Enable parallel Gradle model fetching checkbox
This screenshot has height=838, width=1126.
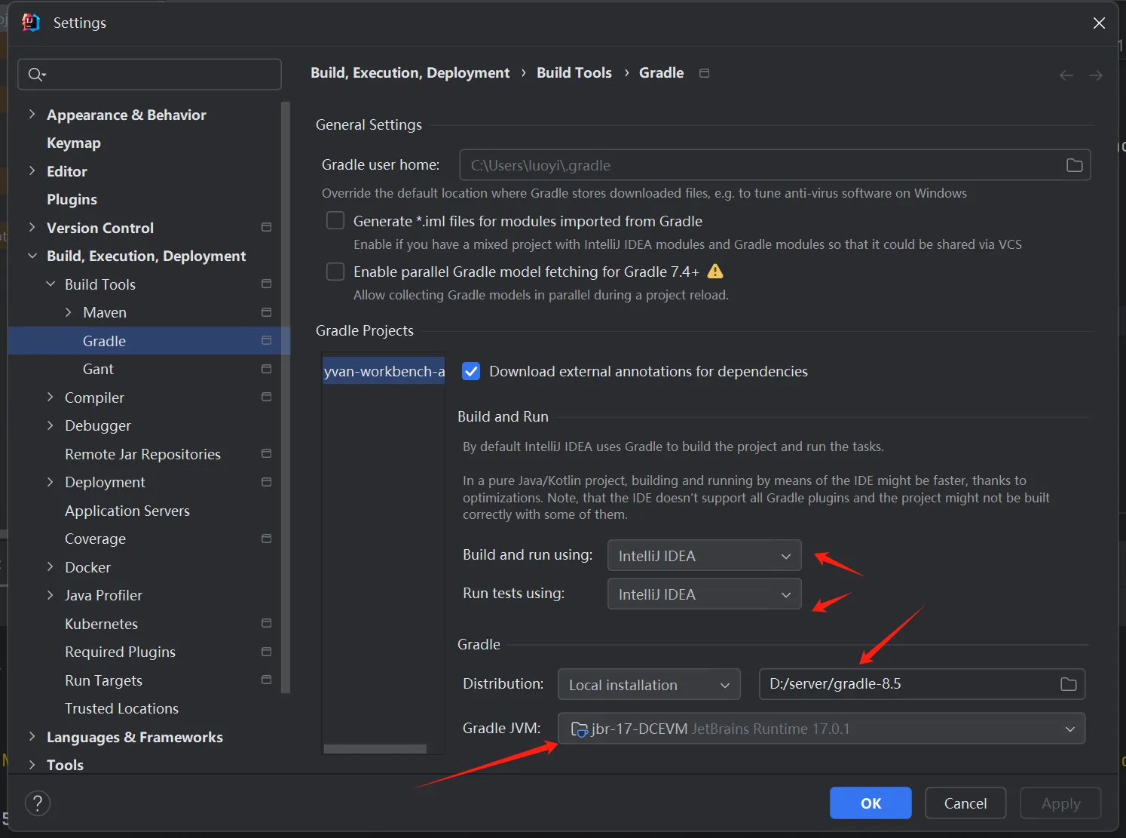point(335,272)
